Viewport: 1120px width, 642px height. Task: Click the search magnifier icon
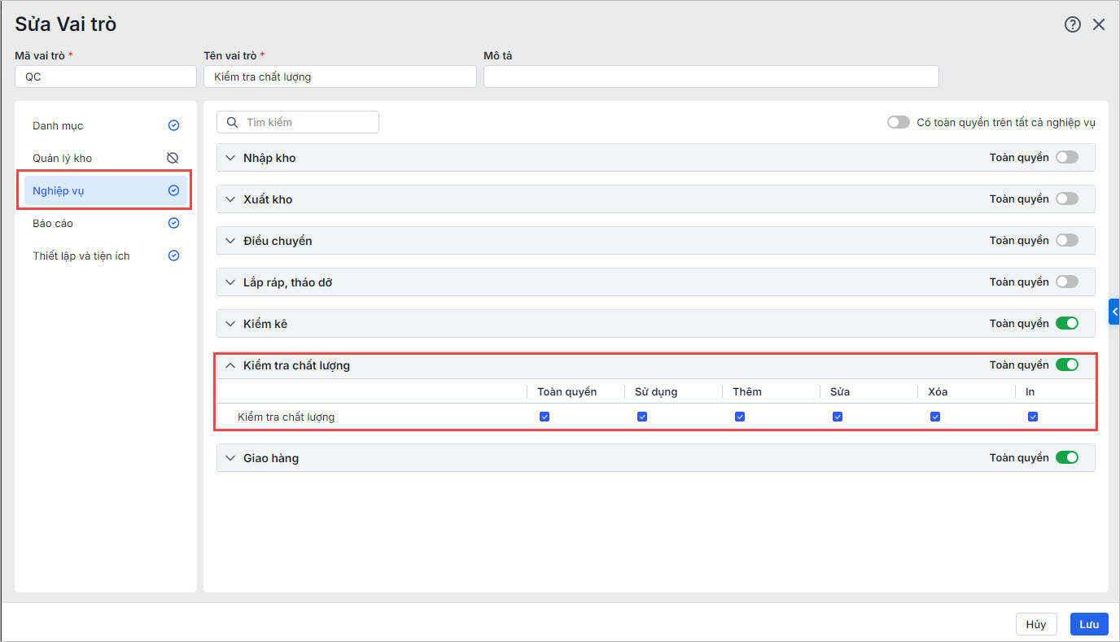[232, 122]
